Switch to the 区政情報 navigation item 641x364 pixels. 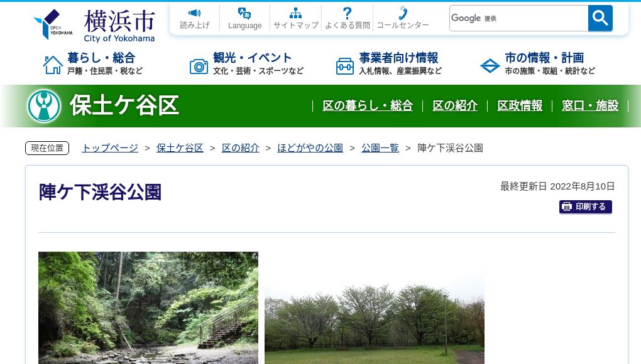tap(520, 106)
